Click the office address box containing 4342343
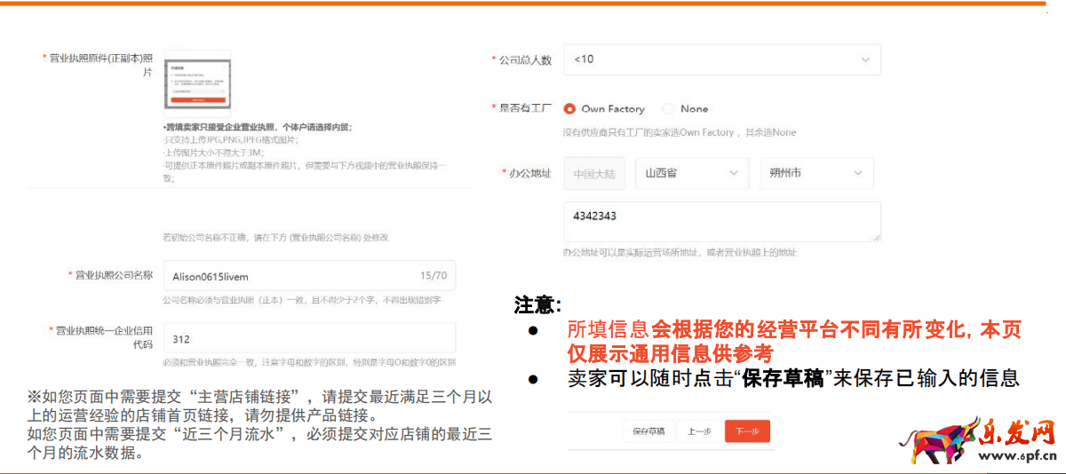The image size is (1066, 474). (x=721, y=222)
